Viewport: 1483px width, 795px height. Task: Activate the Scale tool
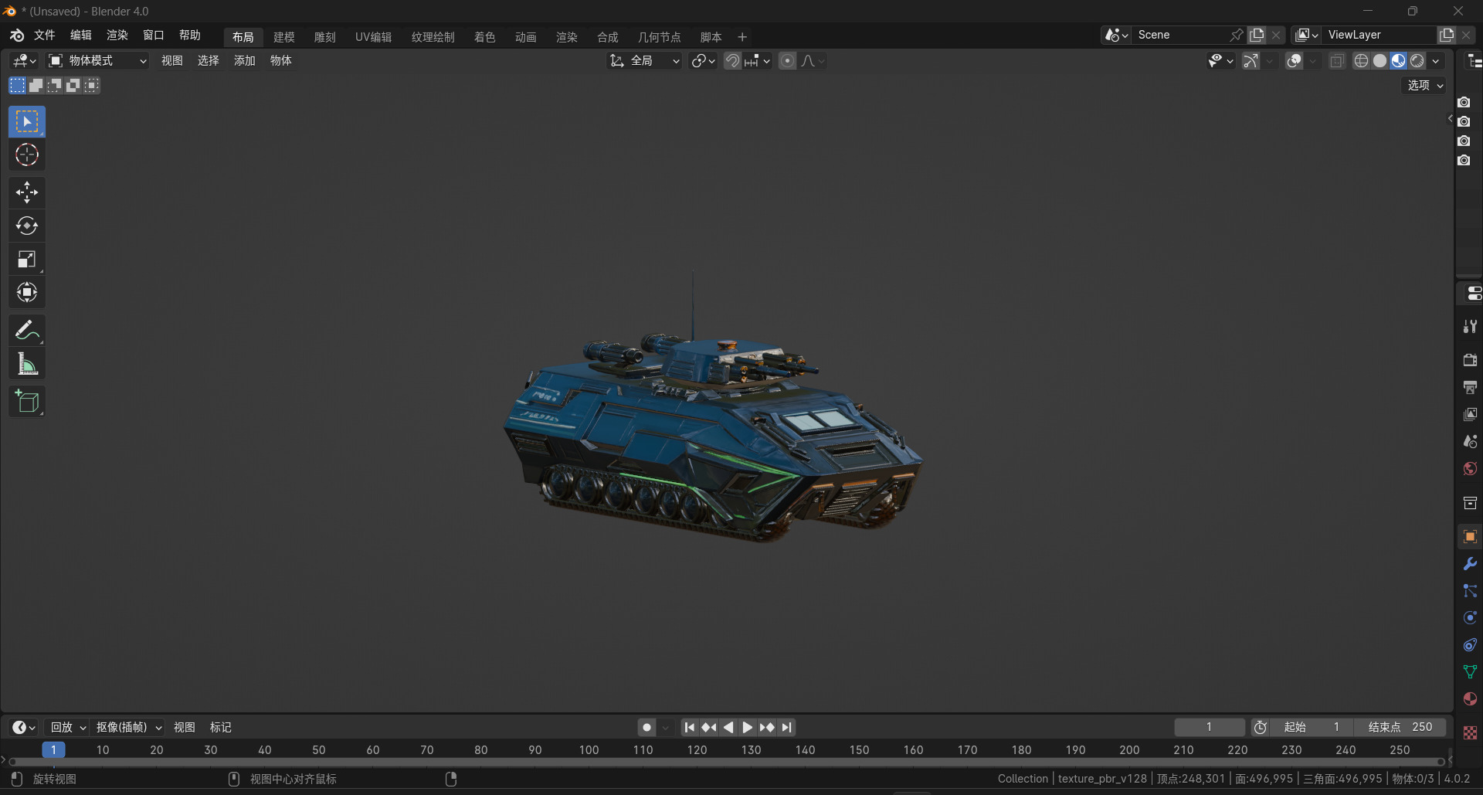pyautogui.click(x=27, y=260)
